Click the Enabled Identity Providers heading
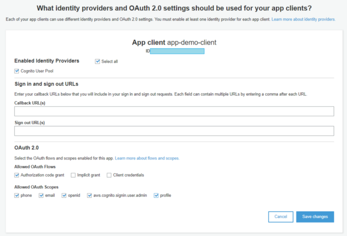The image size is (347, 236). point(47,61)
